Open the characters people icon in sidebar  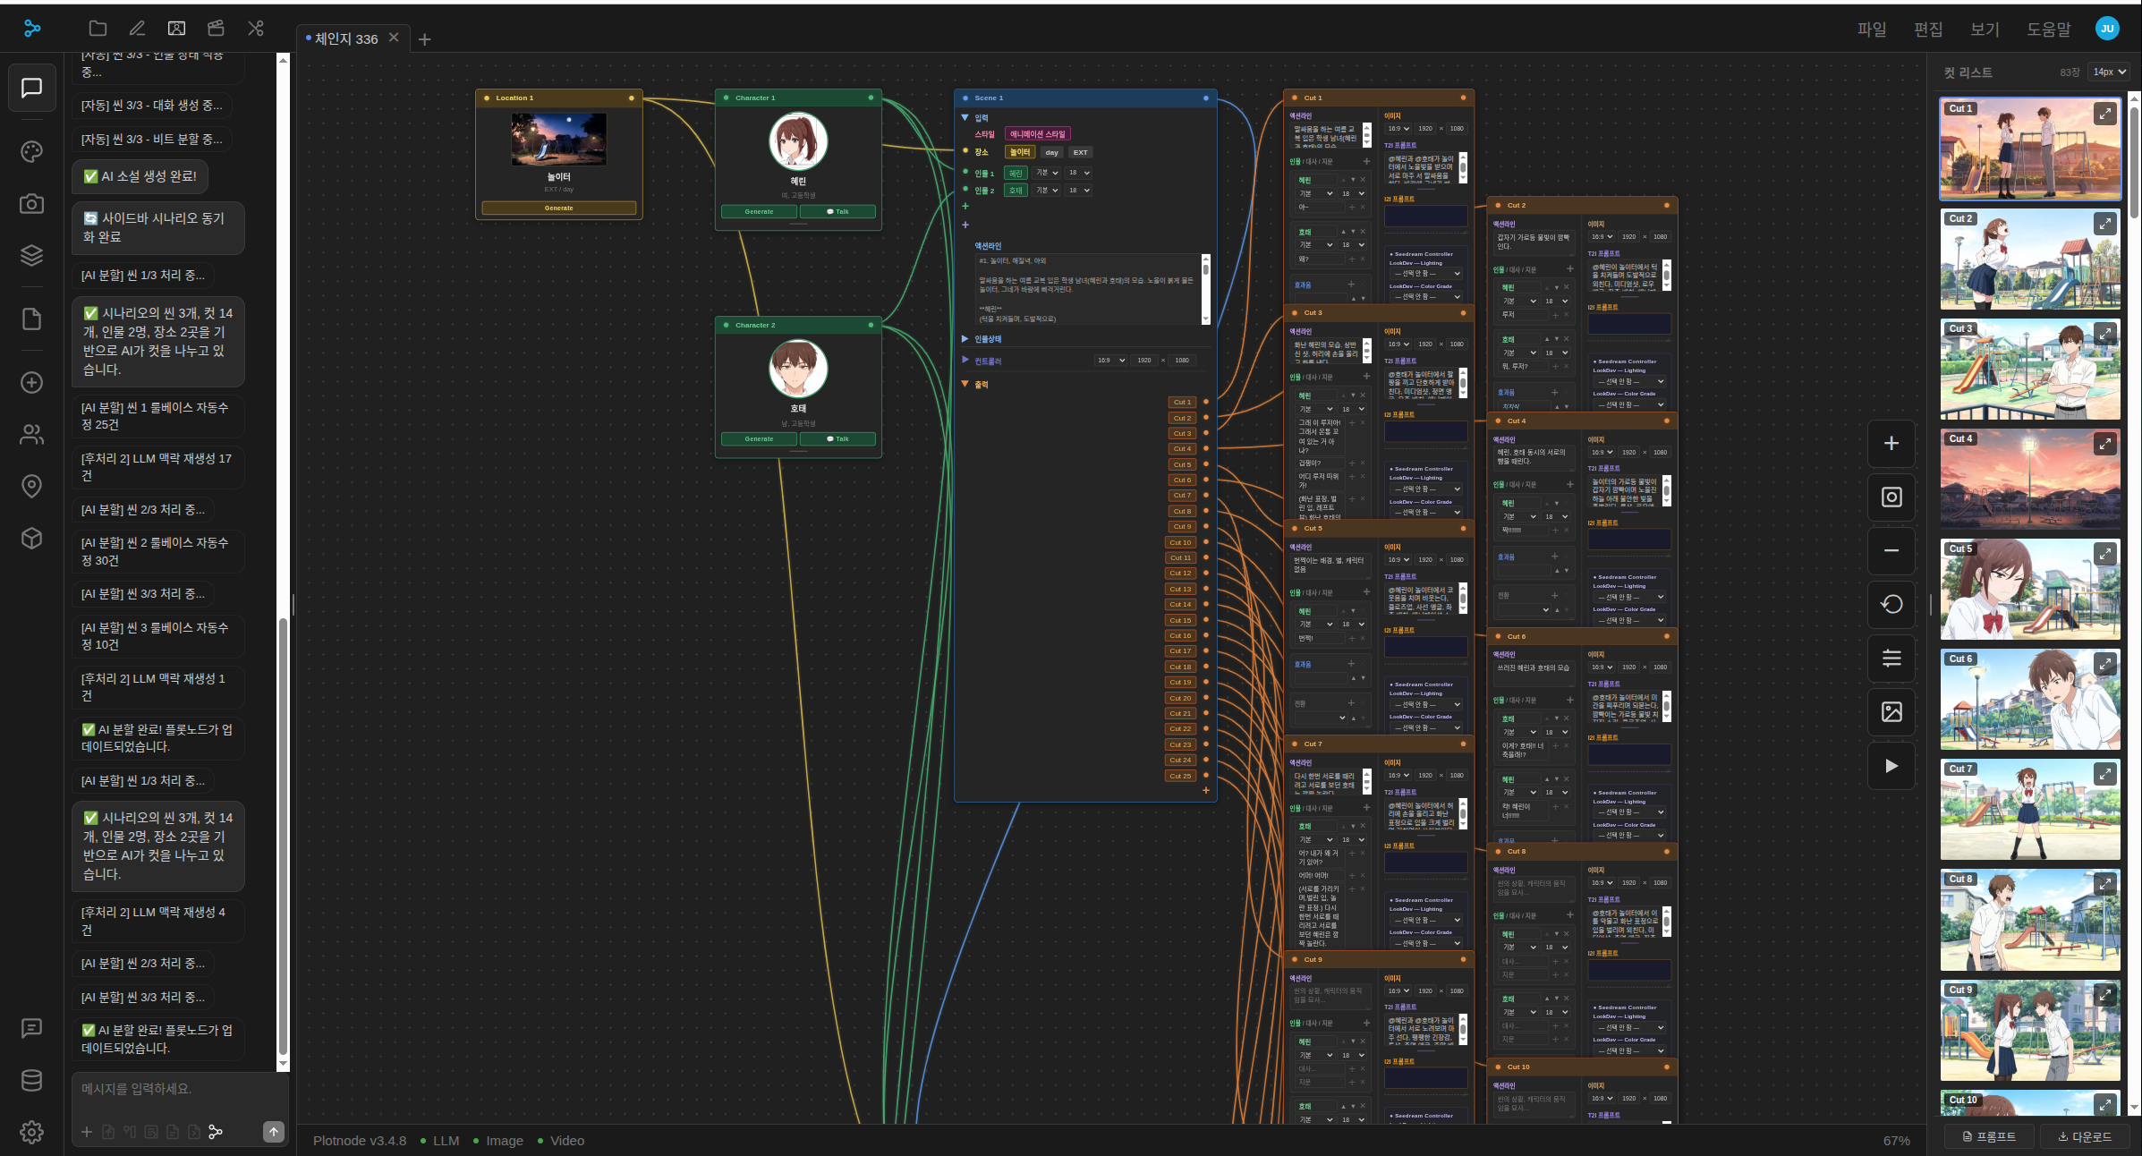tap(31, 435)
